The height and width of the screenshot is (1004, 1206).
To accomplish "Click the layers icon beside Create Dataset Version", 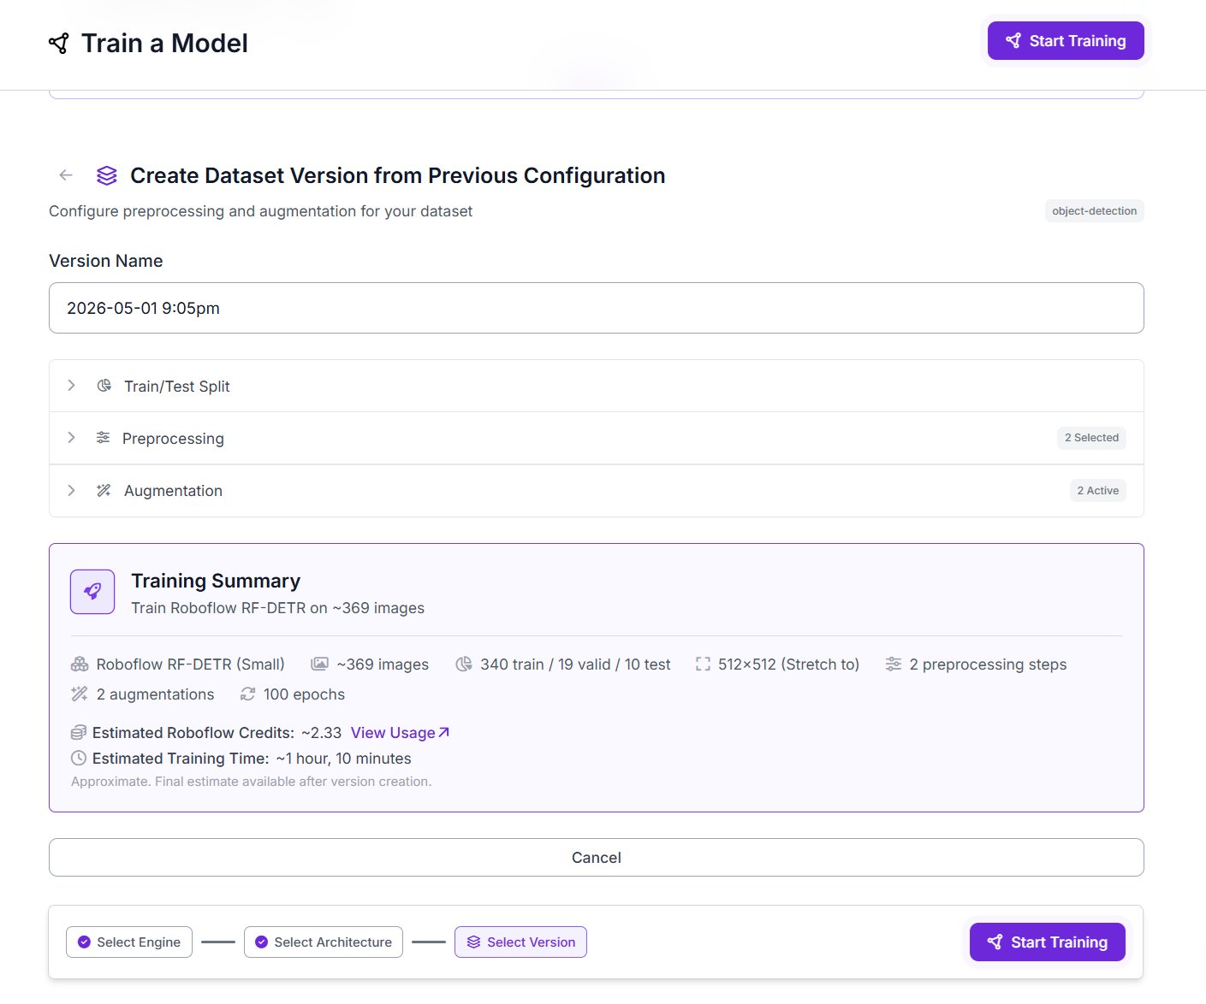I will pos(107,175).
